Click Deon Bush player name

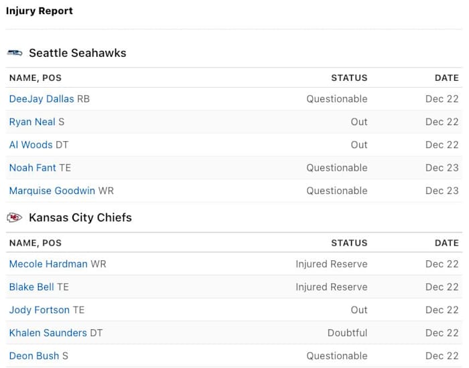[34, 356]
